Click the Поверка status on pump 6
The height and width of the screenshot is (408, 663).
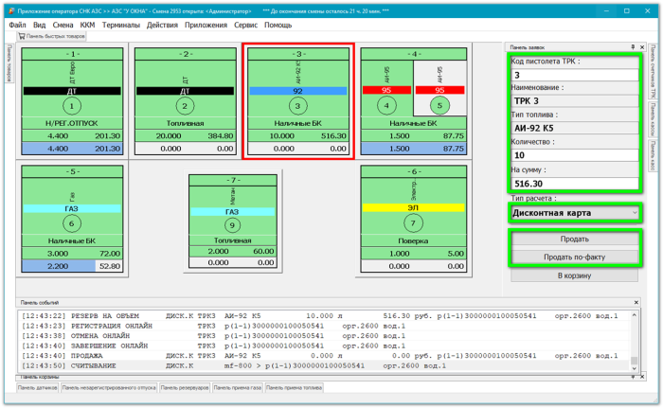click(x=413, y=241)
